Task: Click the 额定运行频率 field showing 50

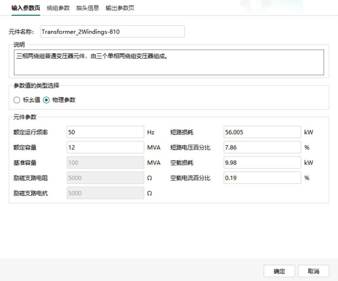Action: (x=105, y=132)
